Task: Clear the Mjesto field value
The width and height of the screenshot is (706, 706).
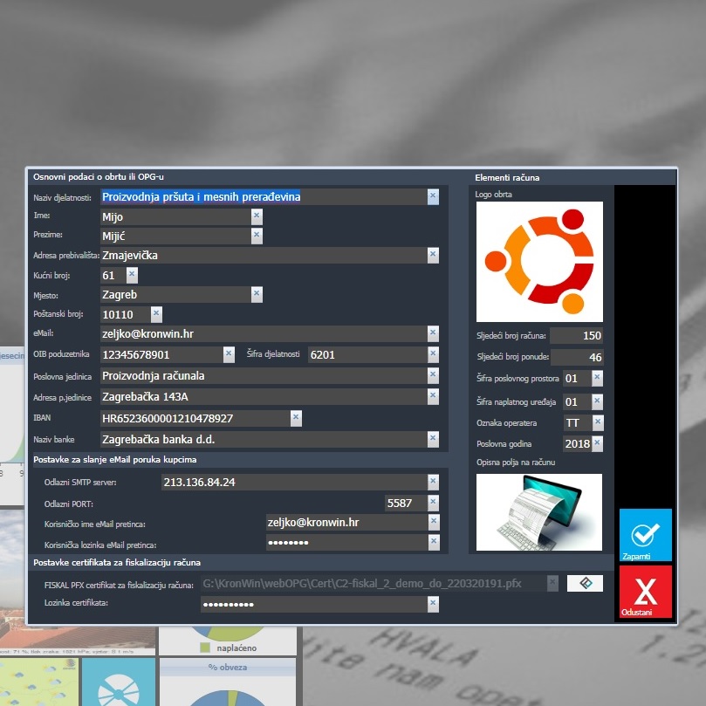Action: [257, 294]
